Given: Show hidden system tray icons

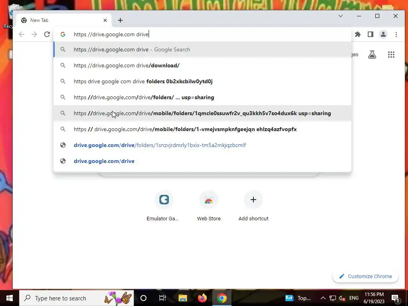Looking at the screenshot, I should pyautogui.click(x=323, y=298).
